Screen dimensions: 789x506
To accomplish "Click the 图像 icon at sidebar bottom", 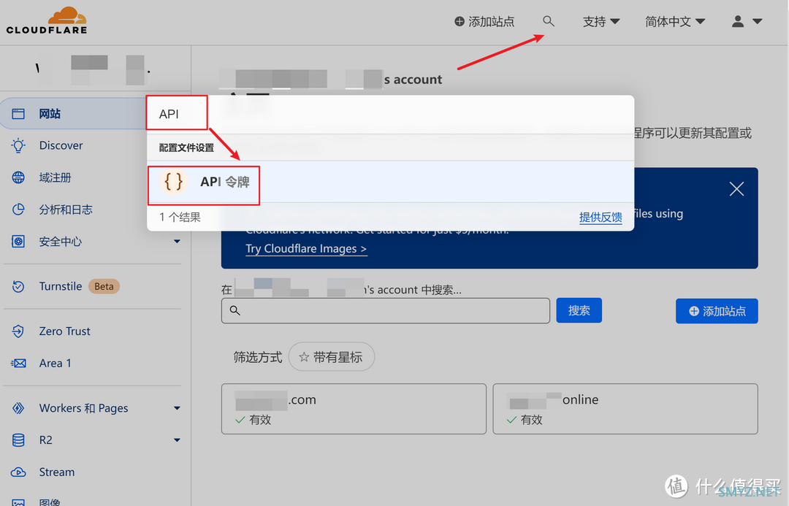I will pyautogui.click(x=18, y=502).
